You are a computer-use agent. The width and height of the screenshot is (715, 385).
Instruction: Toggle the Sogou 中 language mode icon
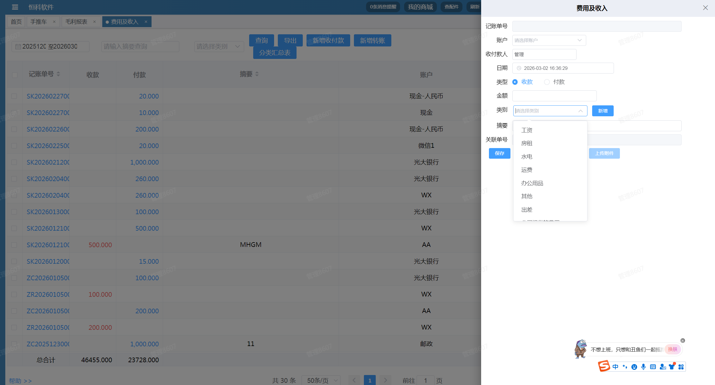coord(615,367)
